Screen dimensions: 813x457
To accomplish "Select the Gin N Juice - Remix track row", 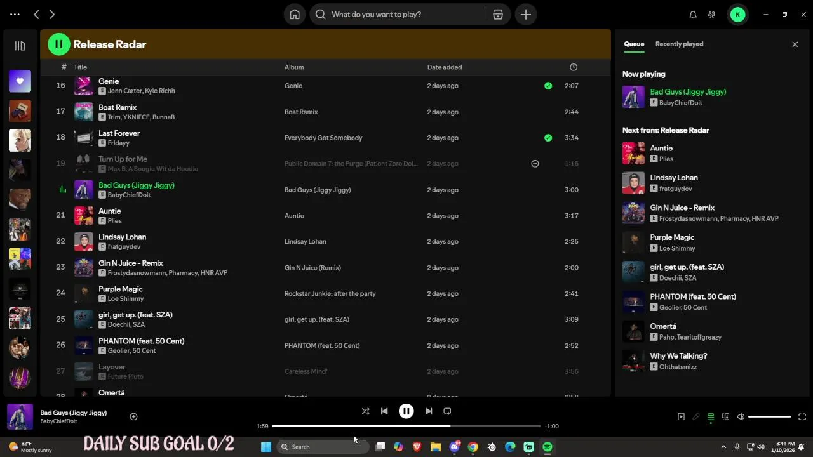I will [325, 268].
